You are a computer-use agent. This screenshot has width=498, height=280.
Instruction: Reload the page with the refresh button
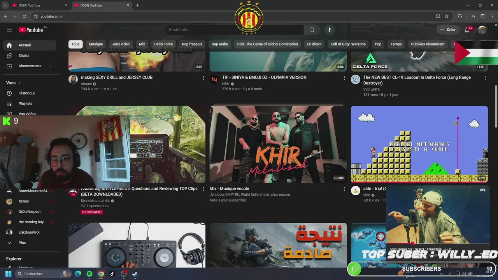click(24, 16)
